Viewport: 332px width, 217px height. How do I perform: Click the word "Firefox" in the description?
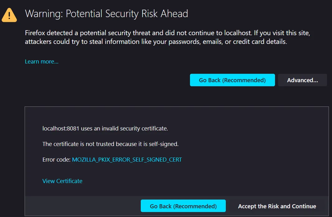tap(35, 32)
